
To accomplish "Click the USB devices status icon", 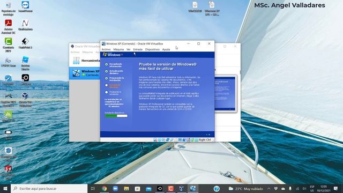I will [x=171, y=140].
